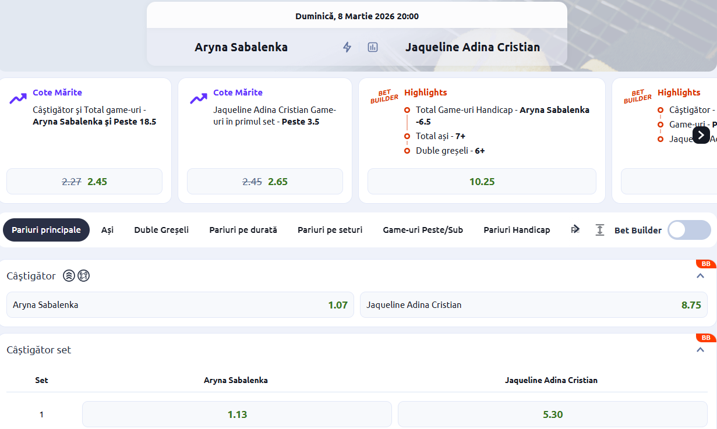Click the Bet Builder logo on Highlights card
The height and width of the screenshot is (429, 717).
(384, 96)
